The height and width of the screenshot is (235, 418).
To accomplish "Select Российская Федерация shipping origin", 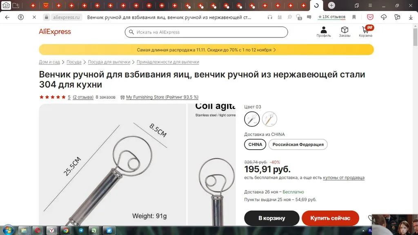I will (298, 144).
